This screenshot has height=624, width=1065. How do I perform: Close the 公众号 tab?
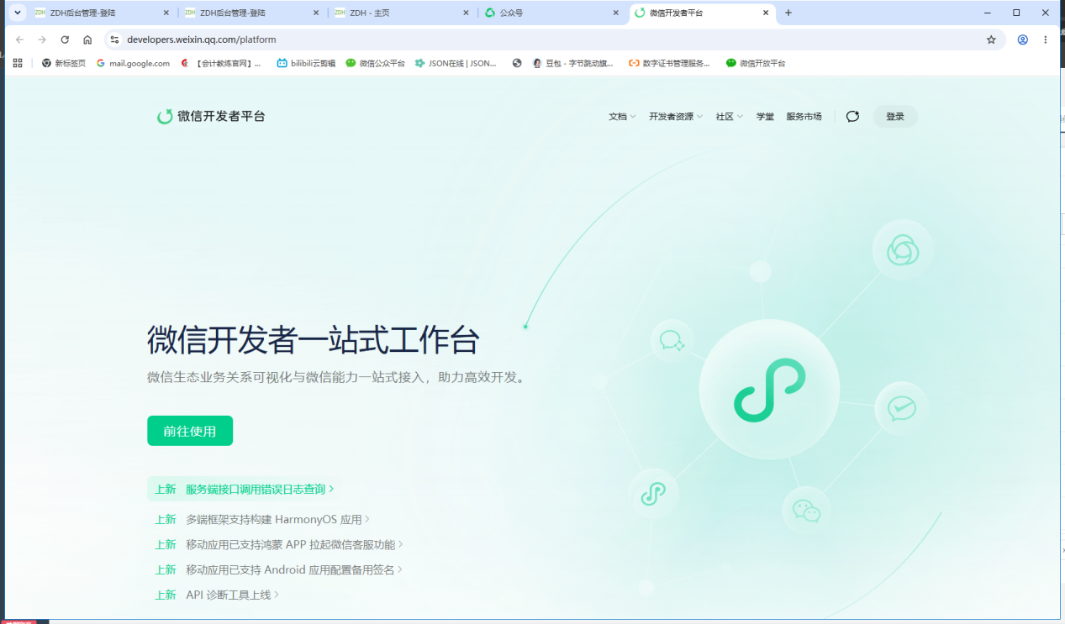pos(615,13)
